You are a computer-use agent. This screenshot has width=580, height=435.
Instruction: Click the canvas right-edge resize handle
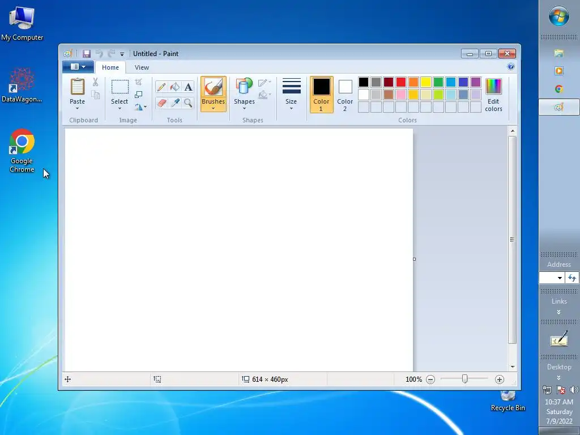[x=414, y=259]
